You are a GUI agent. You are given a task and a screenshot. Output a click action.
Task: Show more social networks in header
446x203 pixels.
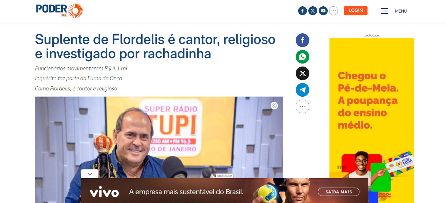click(x=333, y=11)
